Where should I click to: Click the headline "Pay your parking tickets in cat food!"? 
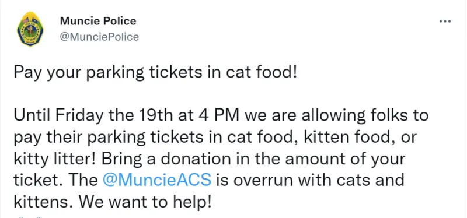[155, 73]
